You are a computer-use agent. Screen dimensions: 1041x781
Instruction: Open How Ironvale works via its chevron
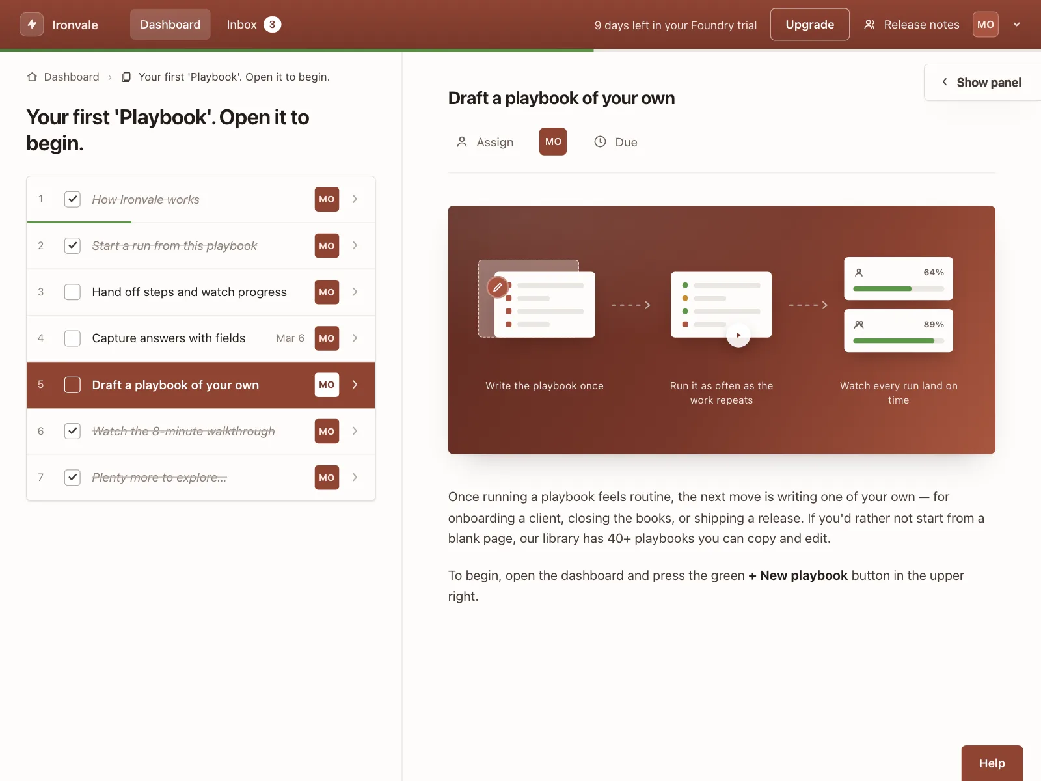tap(355, 199)
